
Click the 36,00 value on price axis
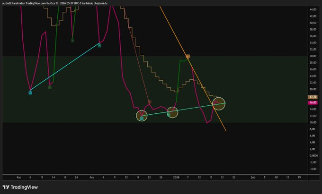(x=313, y=36)
